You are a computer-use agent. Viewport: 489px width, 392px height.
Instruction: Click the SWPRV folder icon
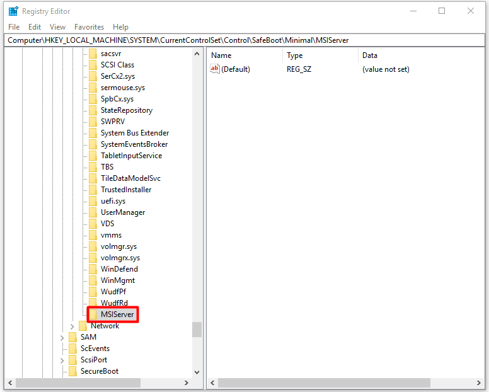click(x=93, y=122)
